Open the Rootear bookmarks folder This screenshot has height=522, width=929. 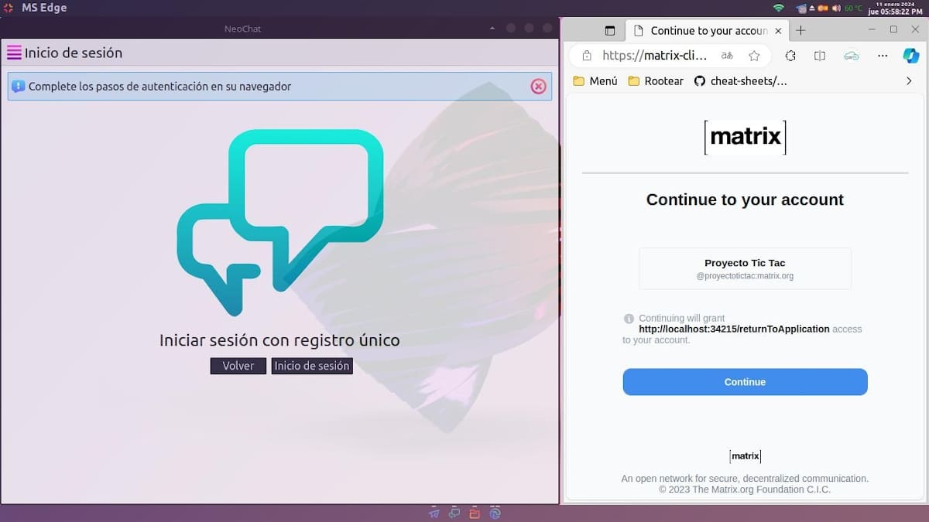pyautogui.click(x=655, y=80)
